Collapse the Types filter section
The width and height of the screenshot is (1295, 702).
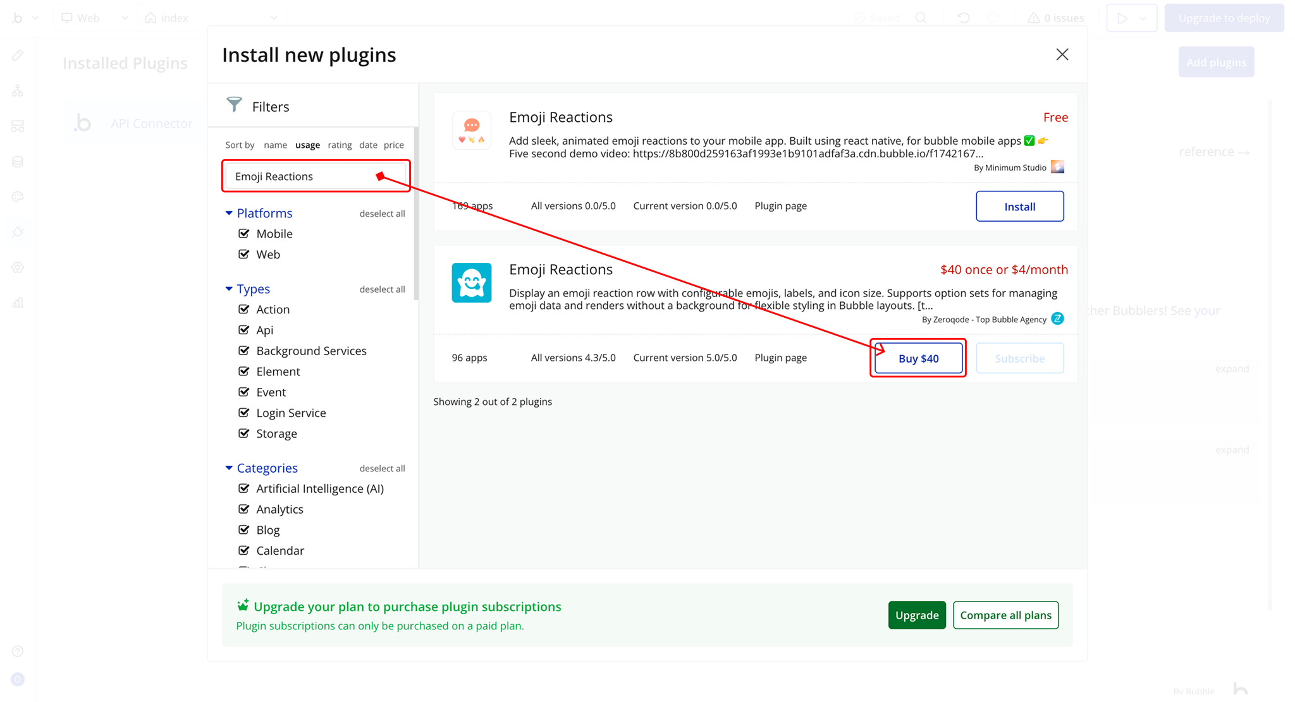click(229, 289)
